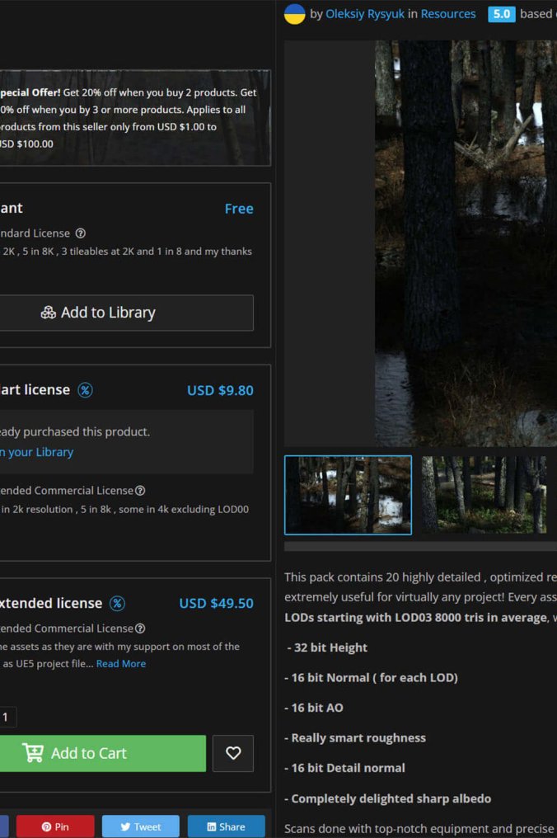Click the Extended license discount percent icon
Viewport: 557px width, 838px height.
[x=117, y=604]
